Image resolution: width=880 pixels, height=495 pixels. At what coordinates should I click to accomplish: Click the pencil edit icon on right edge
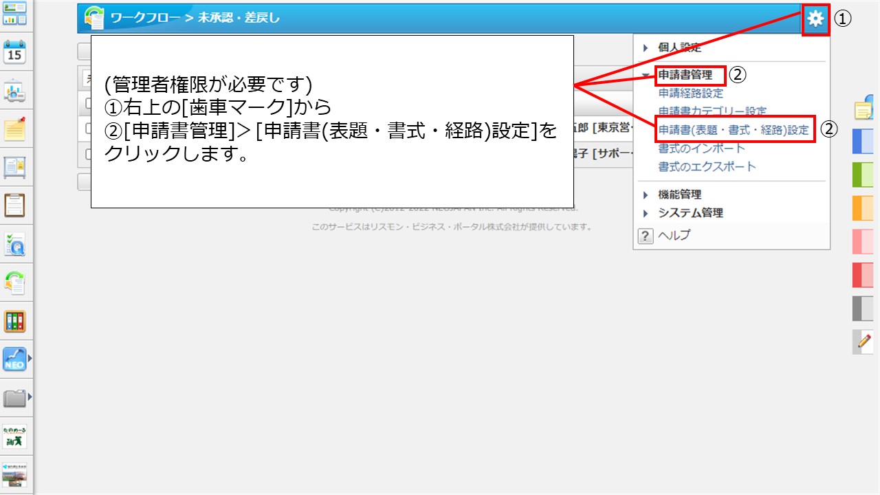coord(863,341)
